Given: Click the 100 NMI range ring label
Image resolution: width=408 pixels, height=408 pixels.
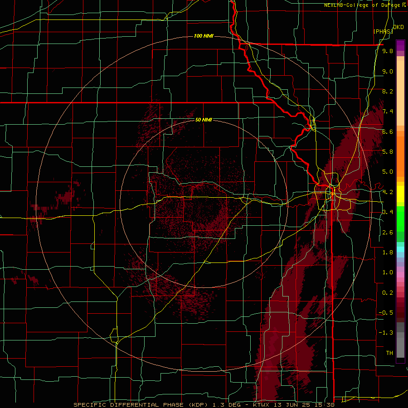Looking at the screenshot, I should click(x=204, y=36).
